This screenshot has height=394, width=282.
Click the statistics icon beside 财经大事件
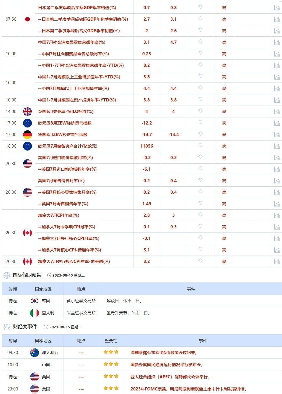pos(6,327)
